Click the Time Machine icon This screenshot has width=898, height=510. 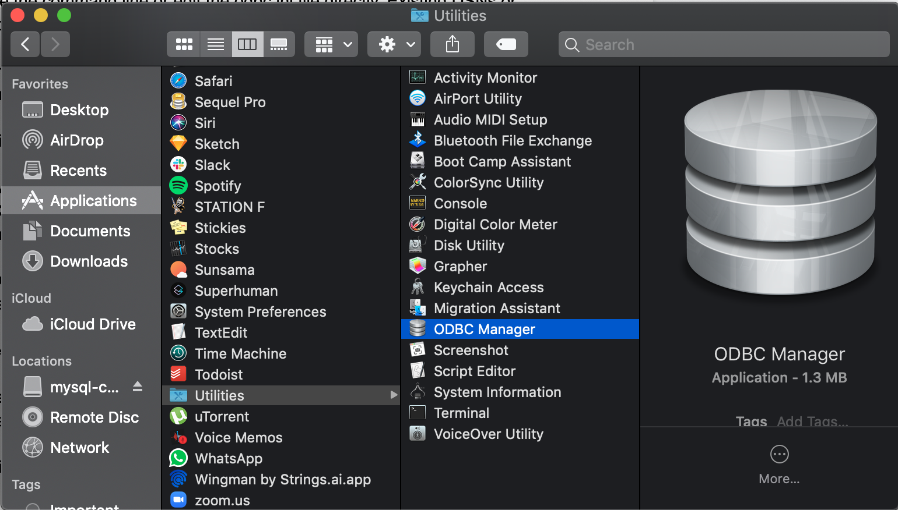point(178,353)
